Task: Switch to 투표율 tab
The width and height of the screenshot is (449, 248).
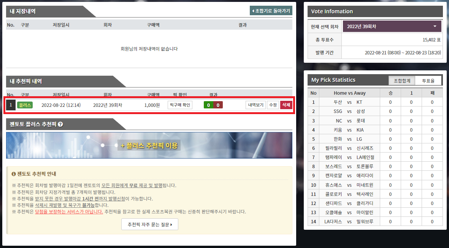Action: click(428, 81)
